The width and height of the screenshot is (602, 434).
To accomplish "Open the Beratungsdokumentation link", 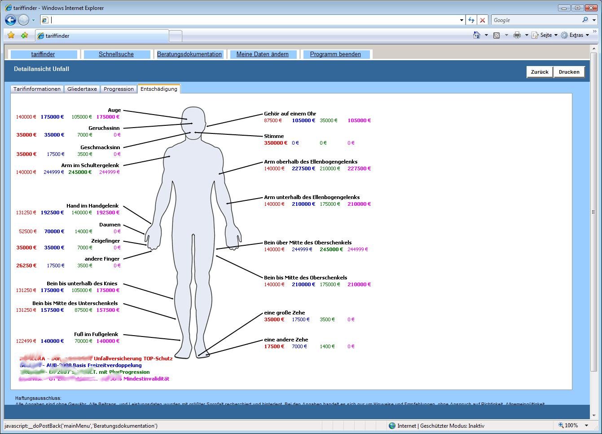I will point(189,54).
